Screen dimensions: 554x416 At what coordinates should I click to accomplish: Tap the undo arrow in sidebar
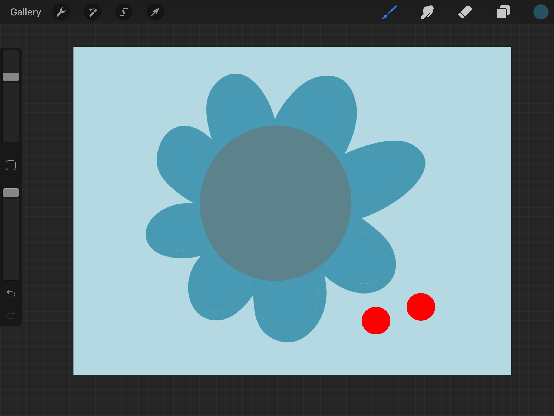pyautogui.click(x=11, y=294)
